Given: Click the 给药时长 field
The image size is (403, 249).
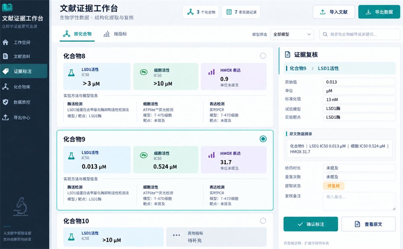Looking at the screenshot, I should click(x=359, y=168).
